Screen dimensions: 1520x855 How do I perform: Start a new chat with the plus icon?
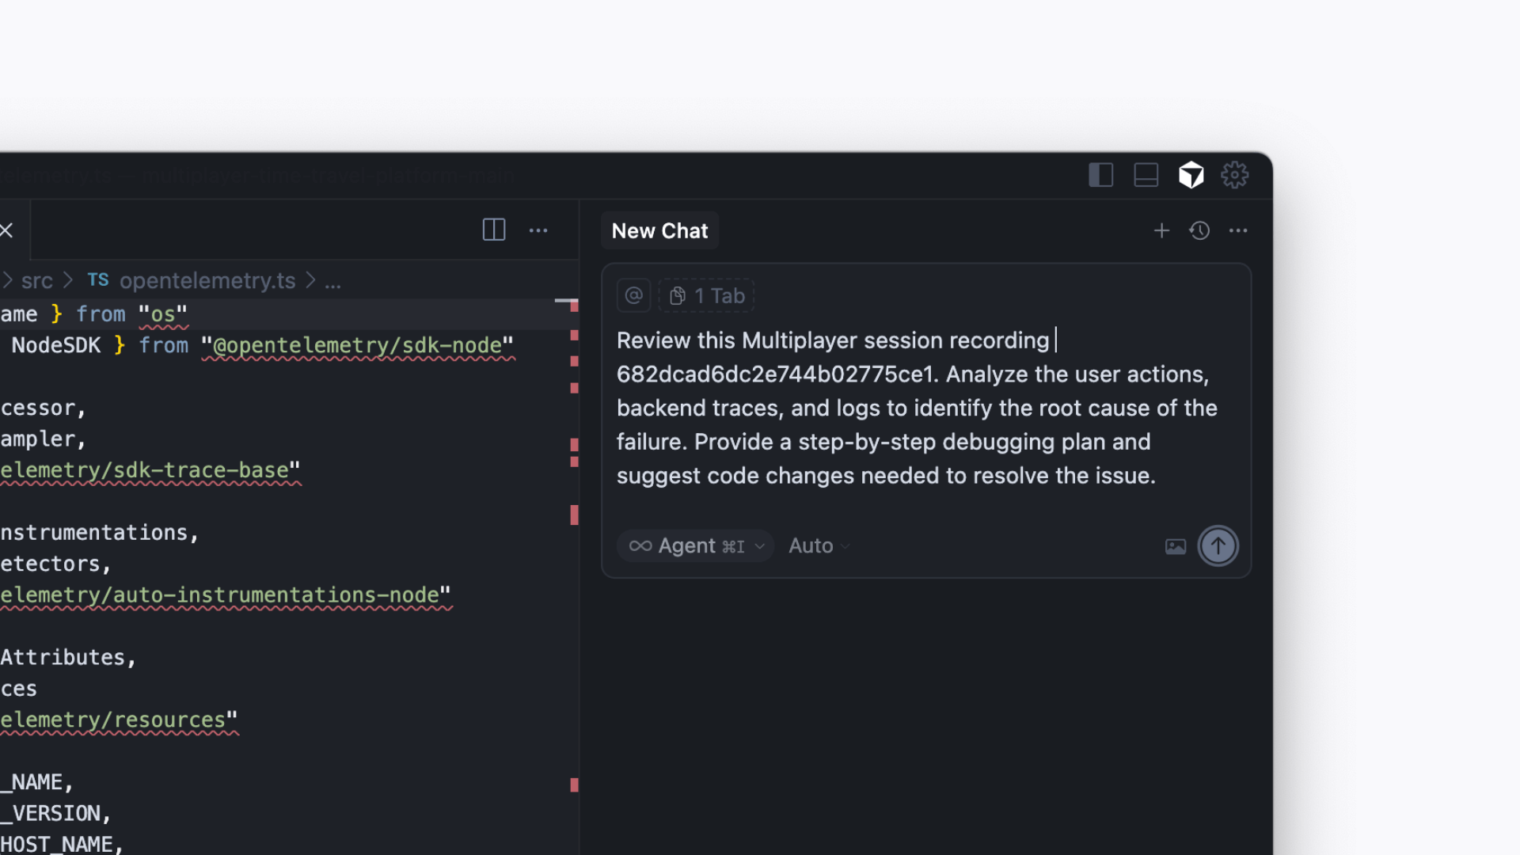click(1161, 230)
